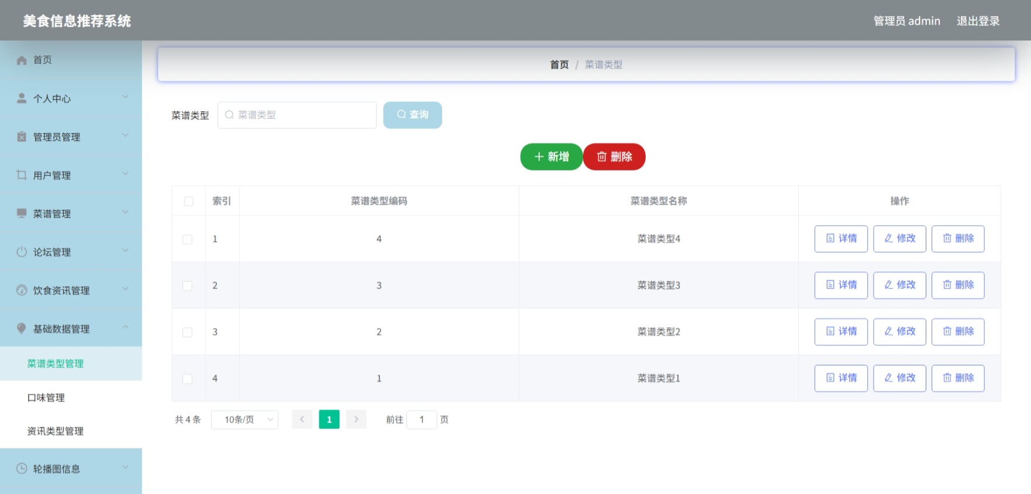
Task: Collapse the 基础数据管理 menu chevron
Action: (x=125, y=327)
